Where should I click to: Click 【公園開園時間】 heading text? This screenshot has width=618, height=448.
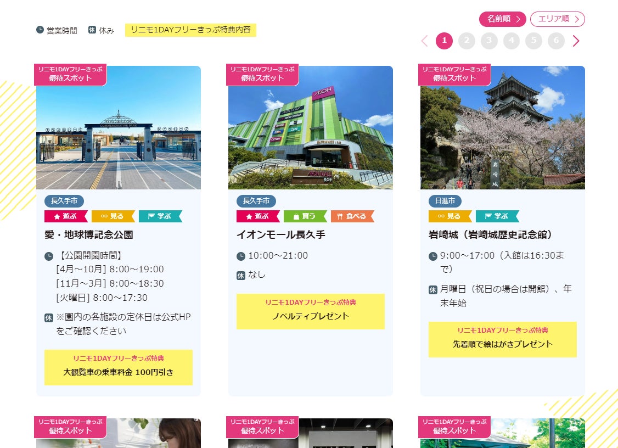tap(90, 255)
